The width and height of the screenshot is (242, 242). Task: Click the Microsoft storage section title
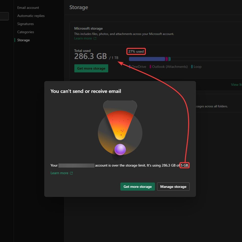pos(89,28)
